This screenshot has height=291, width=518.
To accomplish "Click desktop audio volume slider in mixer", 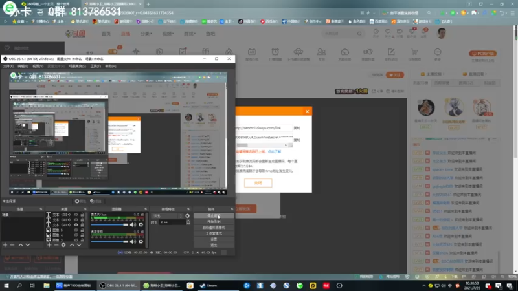I will [x=109, y=241].
